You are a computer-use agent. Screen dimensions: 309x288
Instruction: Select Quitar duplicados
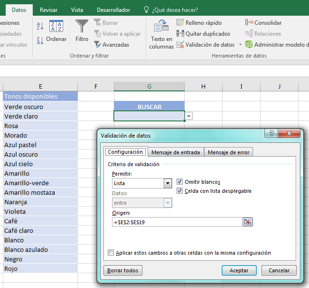[x=203, y=34]
